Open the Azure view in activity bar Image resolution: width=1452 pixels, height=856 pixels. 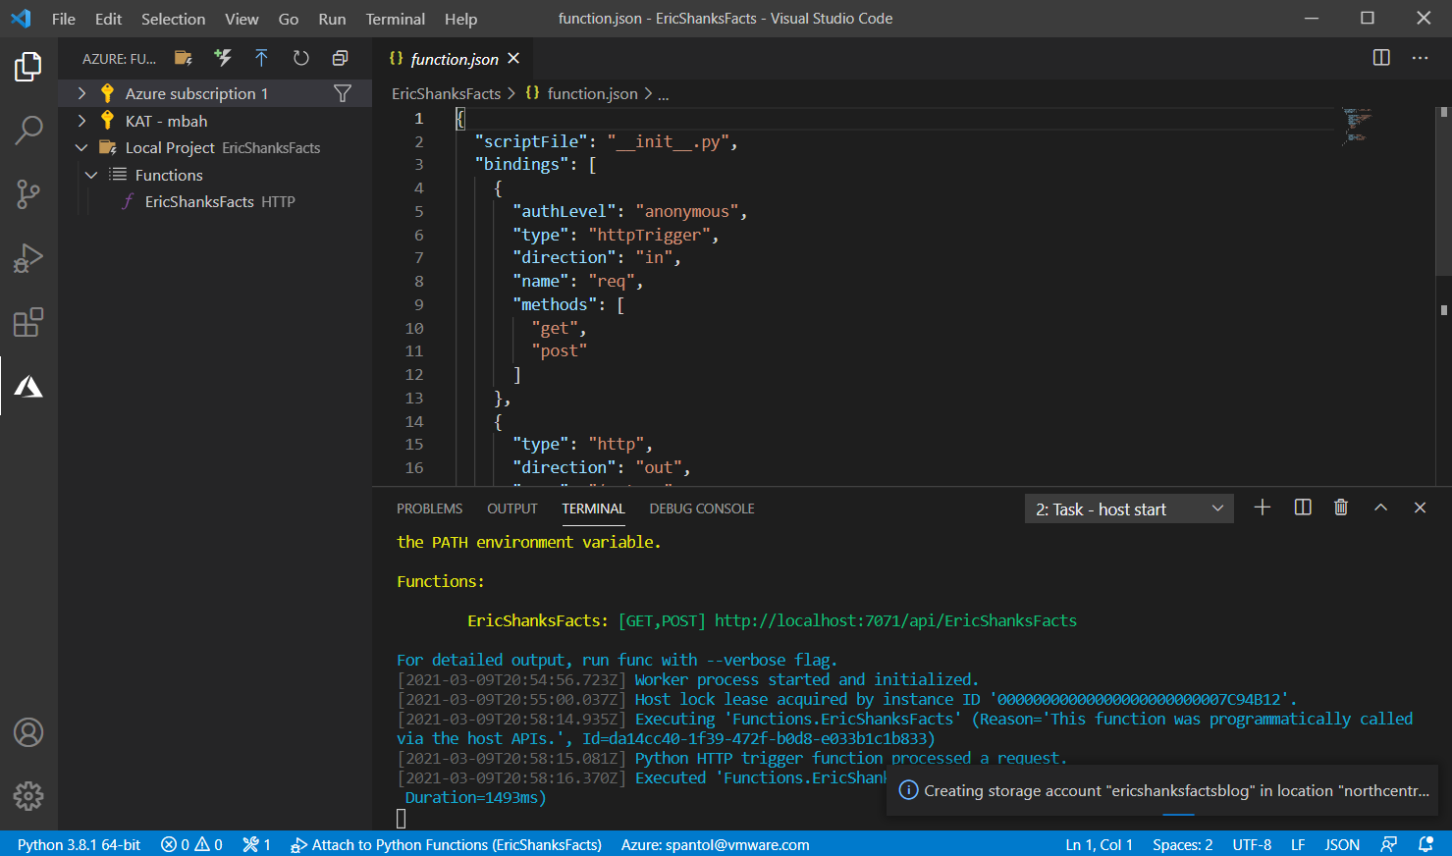[28, 387]
